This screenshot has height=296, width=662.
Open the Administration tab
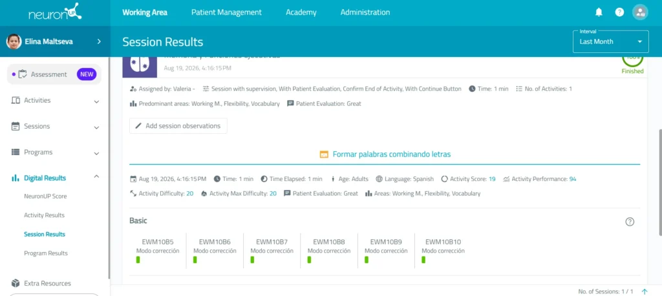pyautogui.click(x=365, y=12)
